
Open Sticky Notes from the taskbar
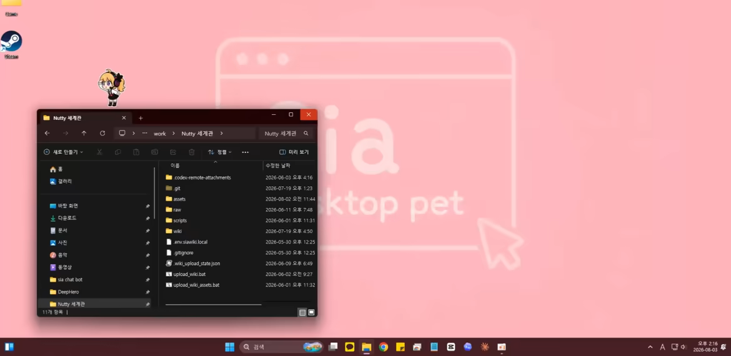(x=400, y=347)
